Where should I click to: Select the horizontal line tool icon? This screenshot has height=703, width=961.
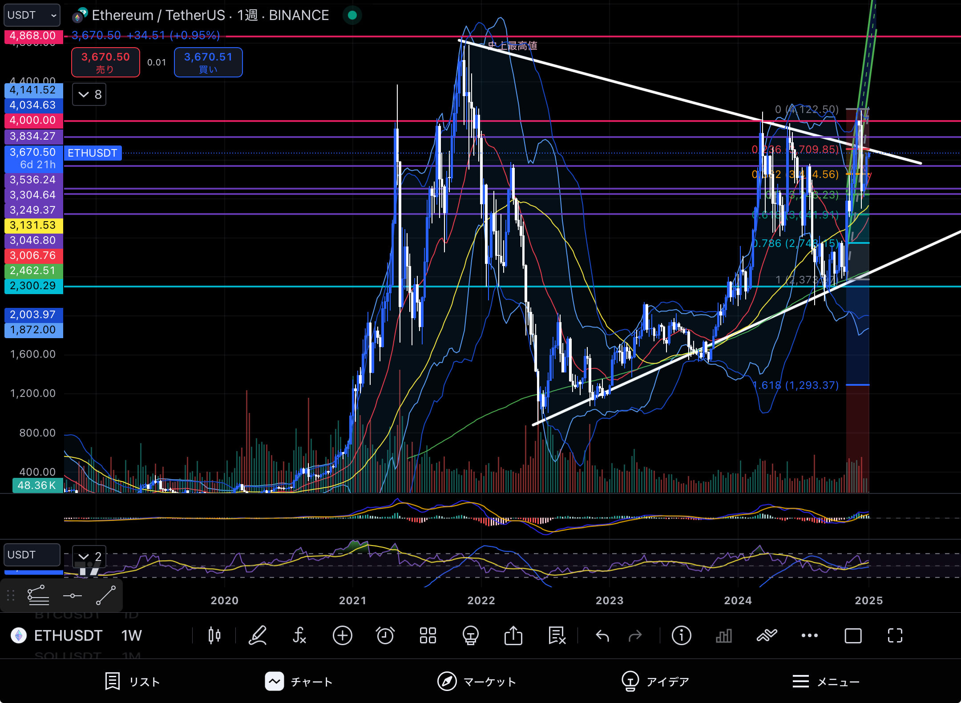[73, 595]
